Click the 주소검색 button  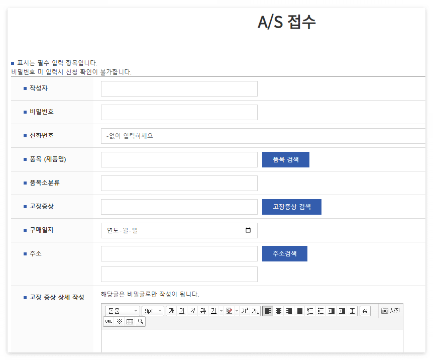(285, 253)
